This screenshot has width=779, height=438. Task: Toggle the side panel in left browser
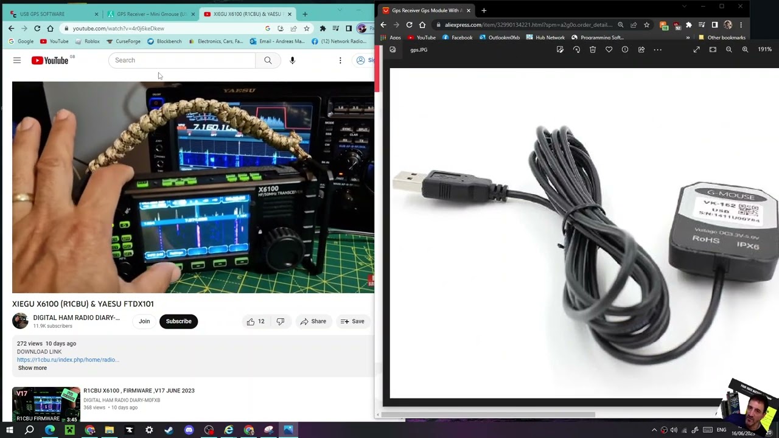(x=349, y=28)
